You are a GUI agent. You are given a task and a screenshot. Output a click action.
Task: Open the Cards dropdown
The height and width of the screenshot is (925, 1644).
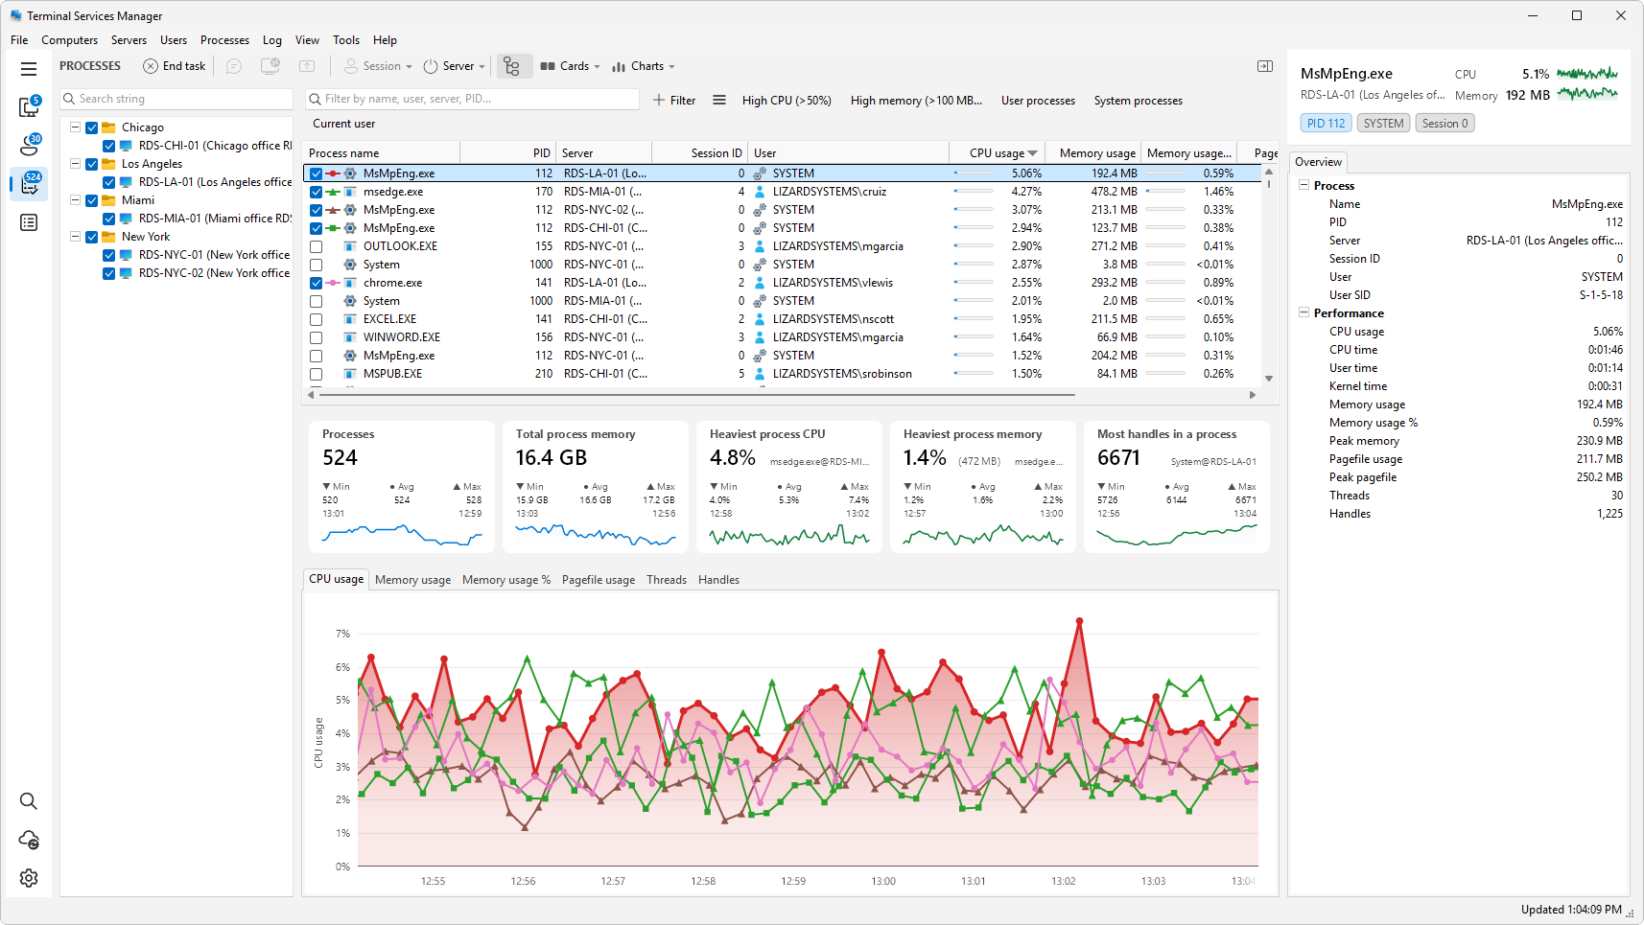tap(570, 66)
